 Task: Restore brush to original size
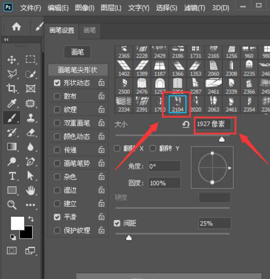pyautogui.click(x=186, y=124)
